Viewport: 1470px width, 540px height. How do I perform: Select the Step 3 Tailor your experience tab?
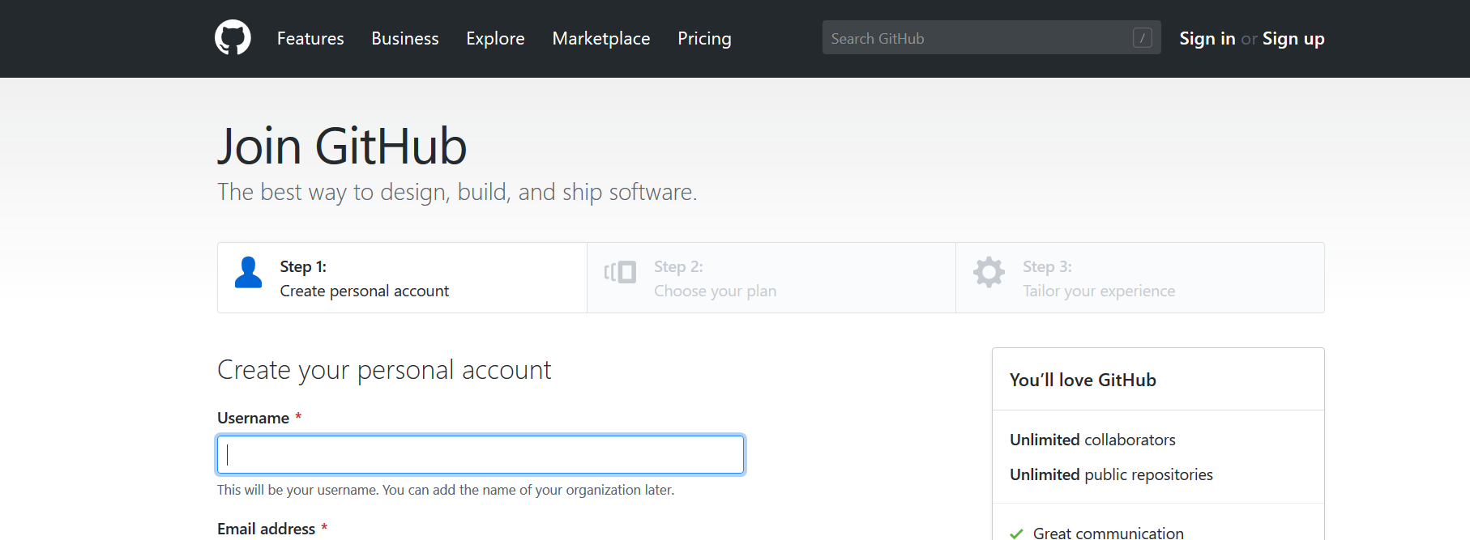pos(1140,278)
